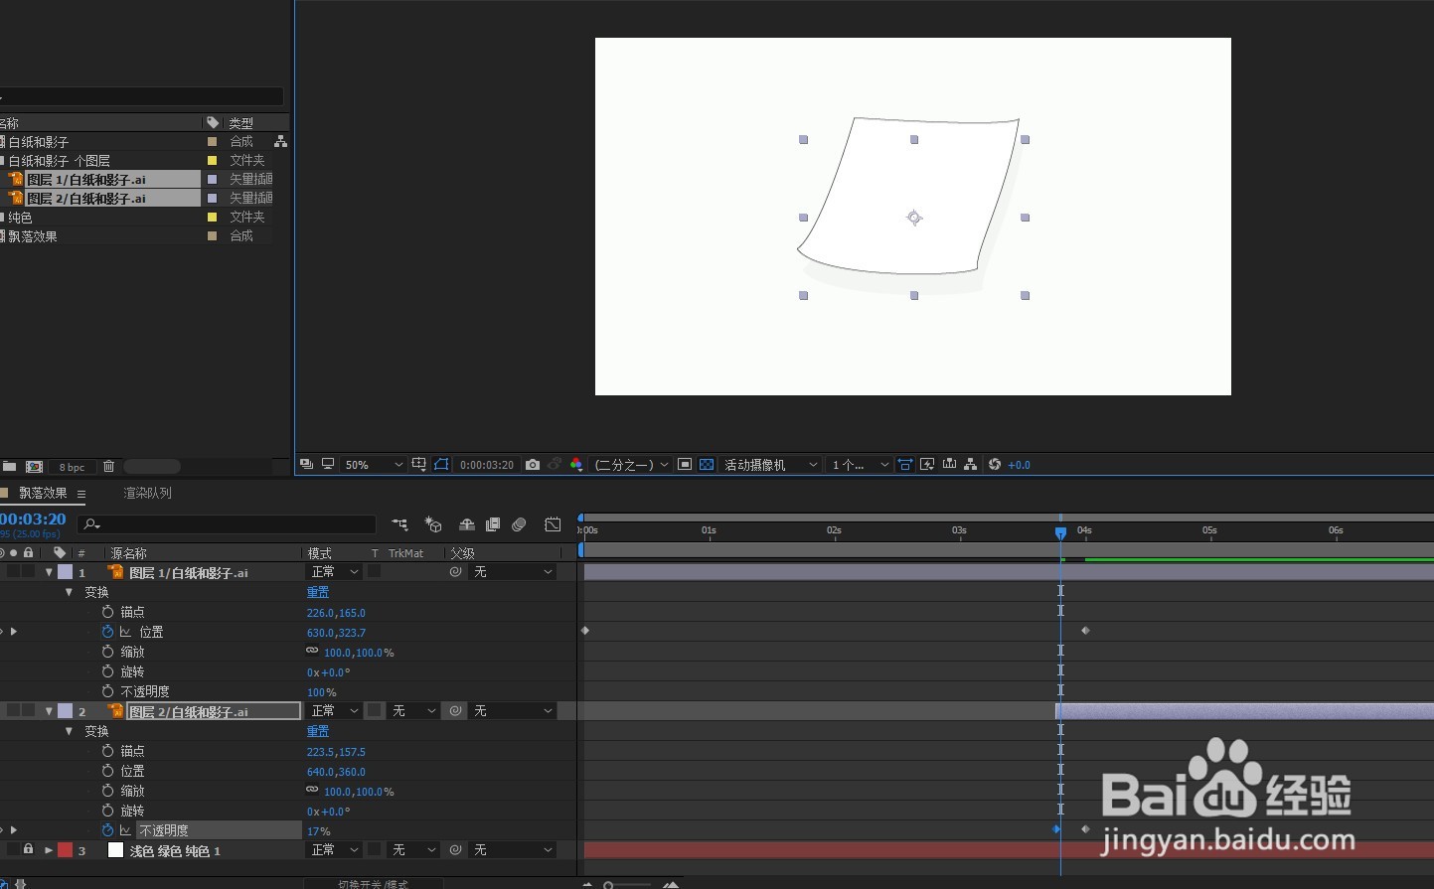
Task: Toggle the transparency grid icon
Action: (x=707, y=465)
